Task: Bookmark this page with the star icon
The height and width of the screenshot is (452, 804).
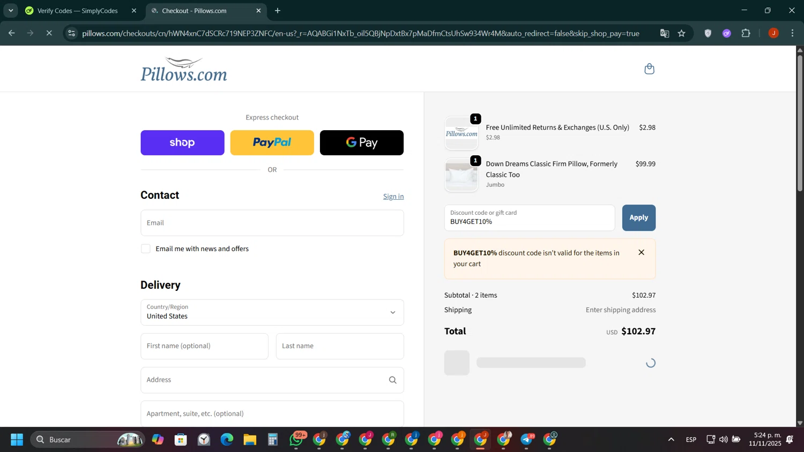Action: coord(681,33)
